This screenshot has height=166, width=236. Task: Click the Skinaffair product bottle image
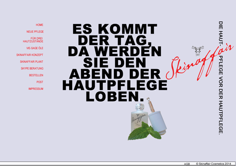(139, 118)
